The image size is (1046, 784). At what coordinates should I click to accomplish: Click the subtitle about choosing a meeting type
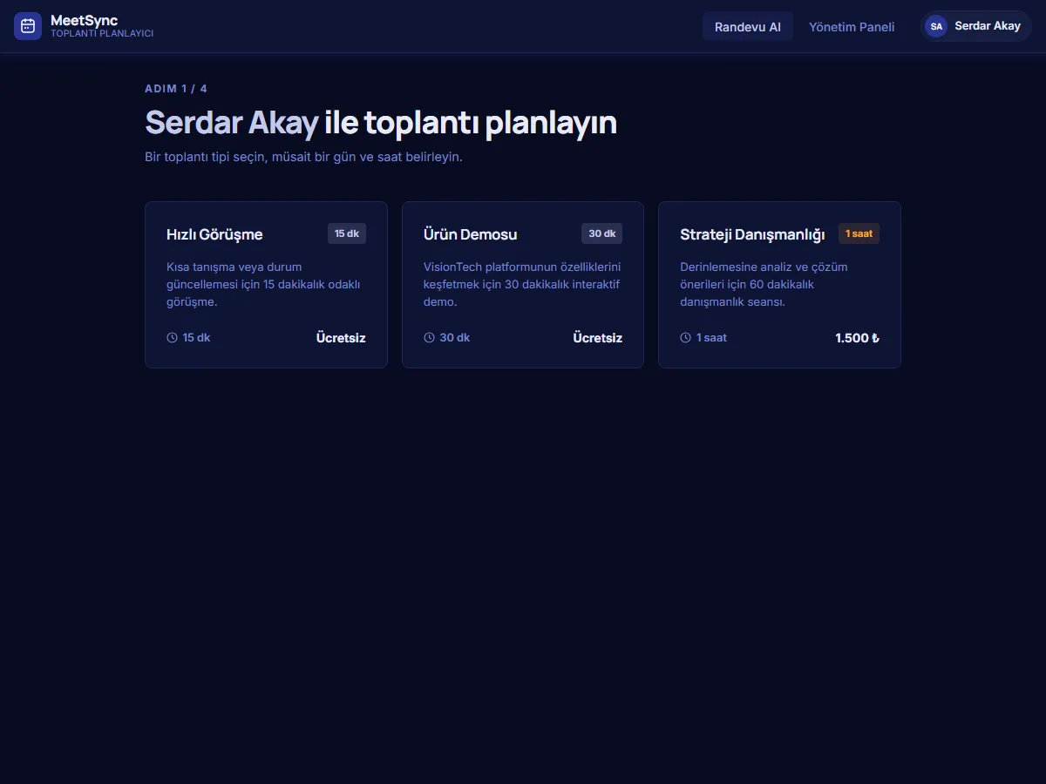point(303,157)
